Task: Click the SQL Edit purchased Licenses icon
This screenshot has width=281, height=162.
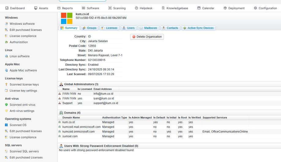Action: pyautogui.click(x=6, y=157)
